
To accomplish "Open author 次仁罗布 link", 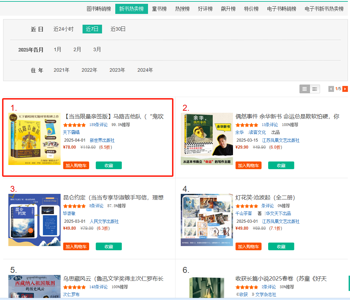I will [71, 295].
